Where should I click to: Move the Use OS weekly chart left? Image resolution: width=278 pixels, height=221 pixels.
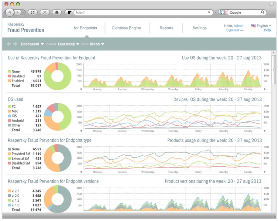tap(81, 89)
